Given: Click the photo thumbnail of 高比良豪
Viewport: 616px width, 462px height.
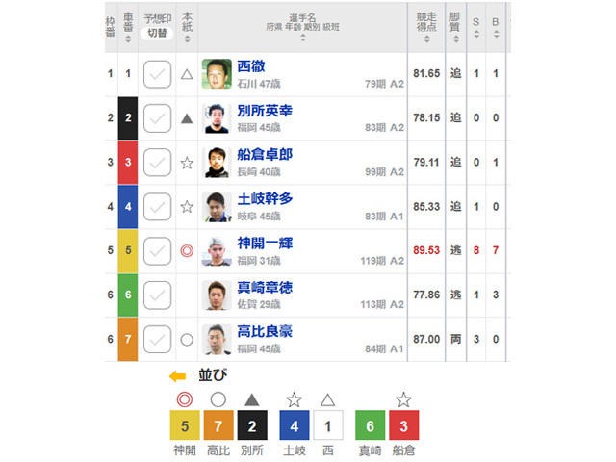Looking at the screenshot, I should [x=217, y=340].
